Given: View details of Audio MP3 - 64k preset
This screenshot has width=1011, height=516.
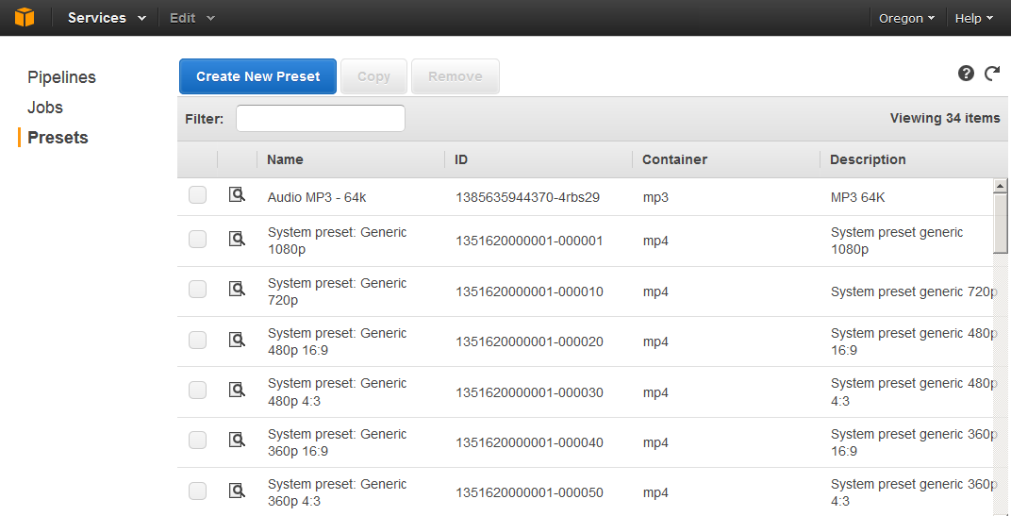Looking at the screenshot, I should coord(238,194).
